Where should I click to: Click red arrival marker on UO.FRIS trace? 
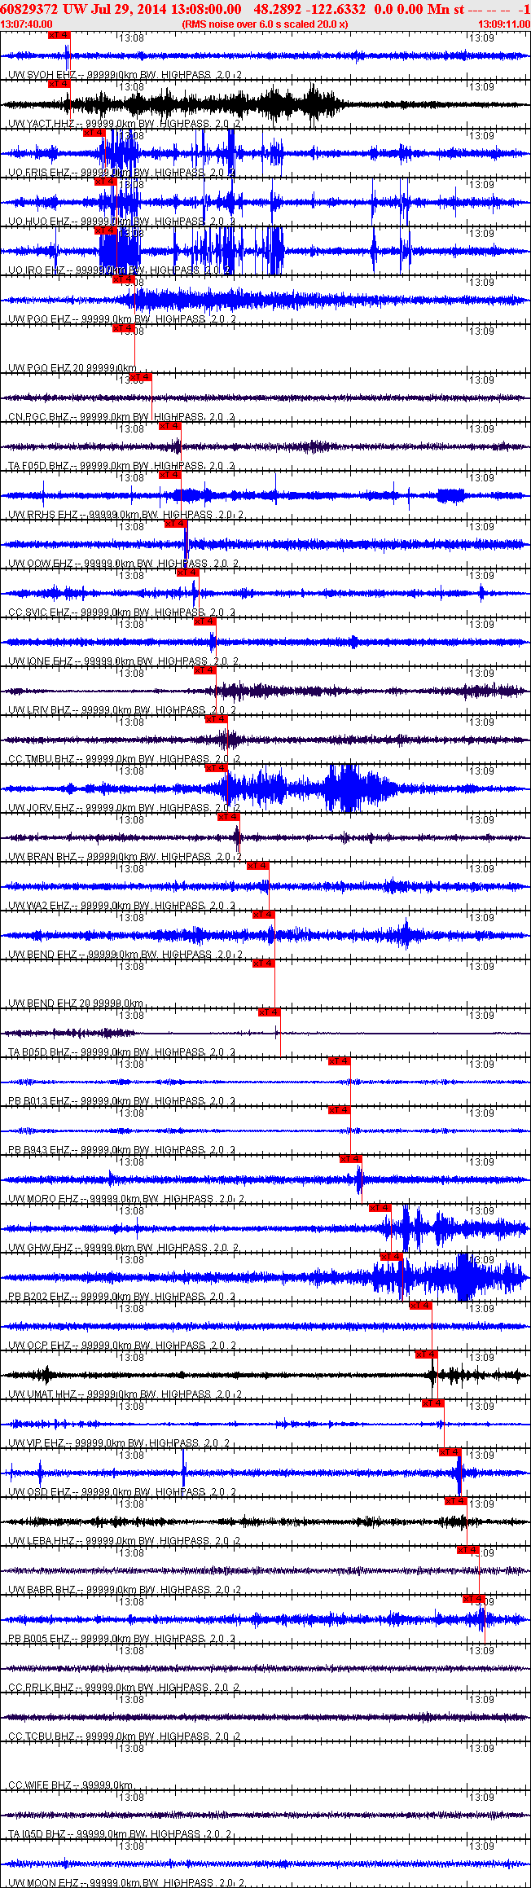94,133
